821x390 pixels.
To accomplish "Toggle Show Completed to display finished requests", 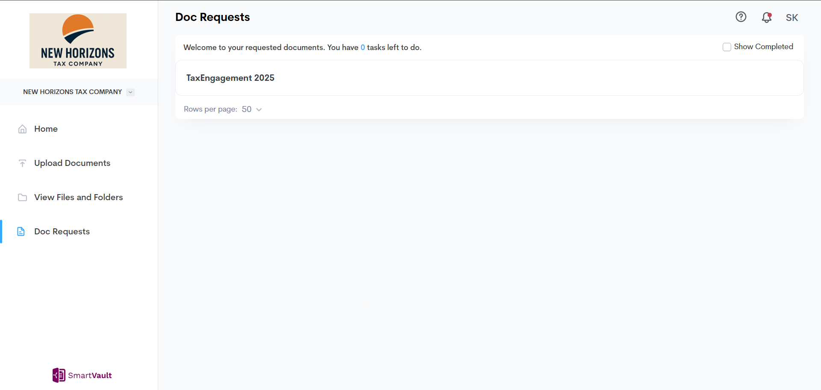I will (727, 47).
